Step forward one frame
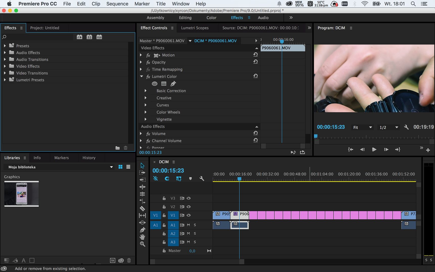The width and height of the screenshot is (435, 272). [x=386, y=150]
